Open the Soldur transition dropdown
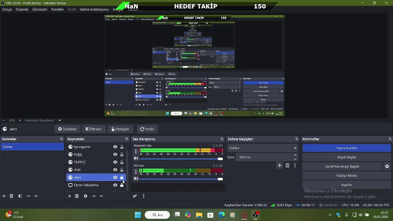 263,148
